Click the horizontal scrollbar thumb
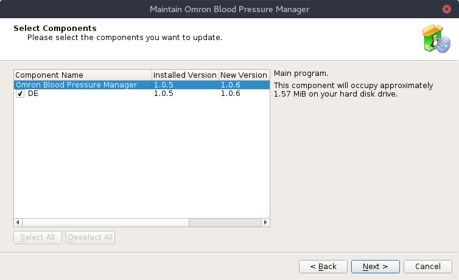Screen dimensions: 459x280 click(x=106, y=222)
